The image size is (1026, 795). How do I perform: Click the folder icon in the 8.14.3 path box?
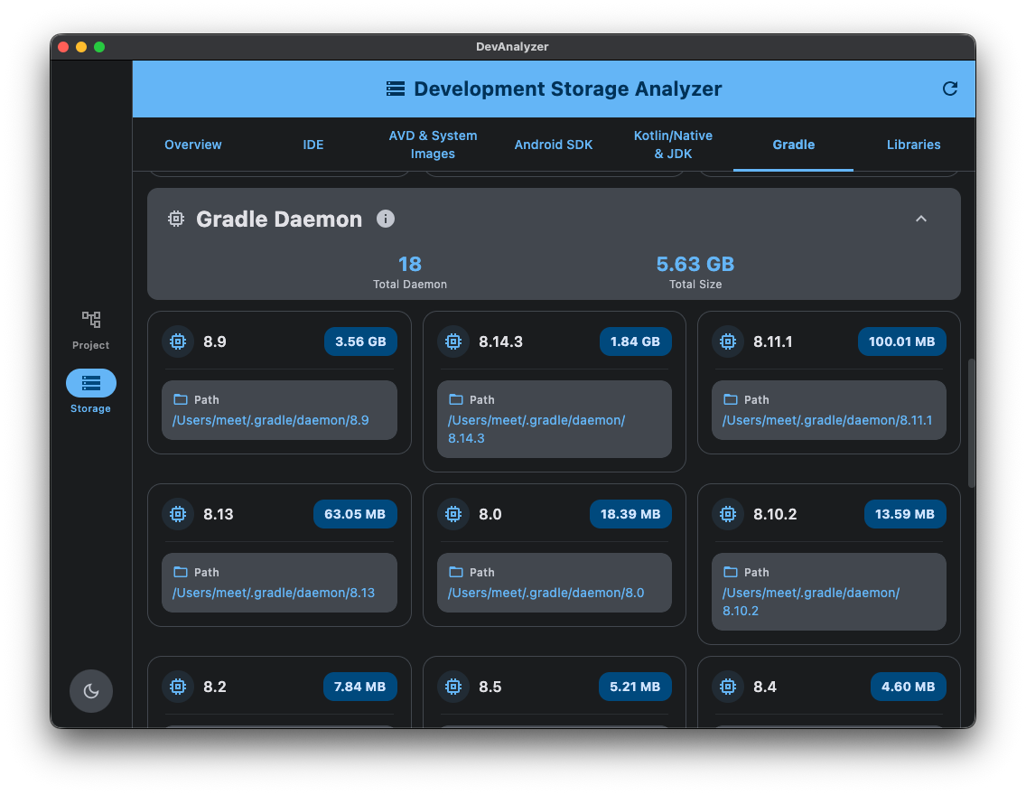coord(456,399)
